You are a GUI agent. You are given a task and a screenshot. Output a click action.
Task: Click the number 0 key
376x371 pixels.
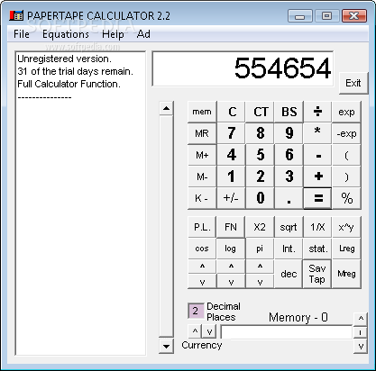click(x=261, y=198)
